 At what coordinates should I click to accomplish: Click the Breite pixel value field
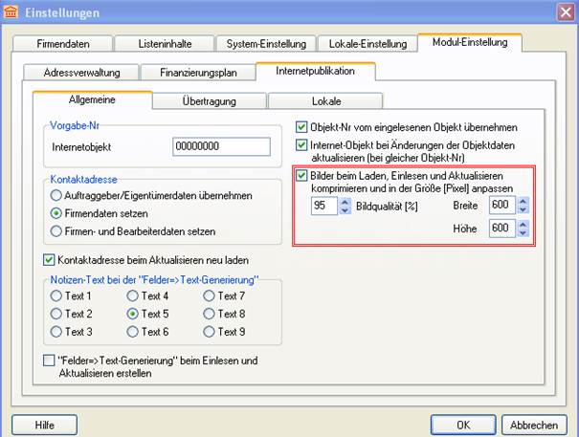tap(502, 205)
